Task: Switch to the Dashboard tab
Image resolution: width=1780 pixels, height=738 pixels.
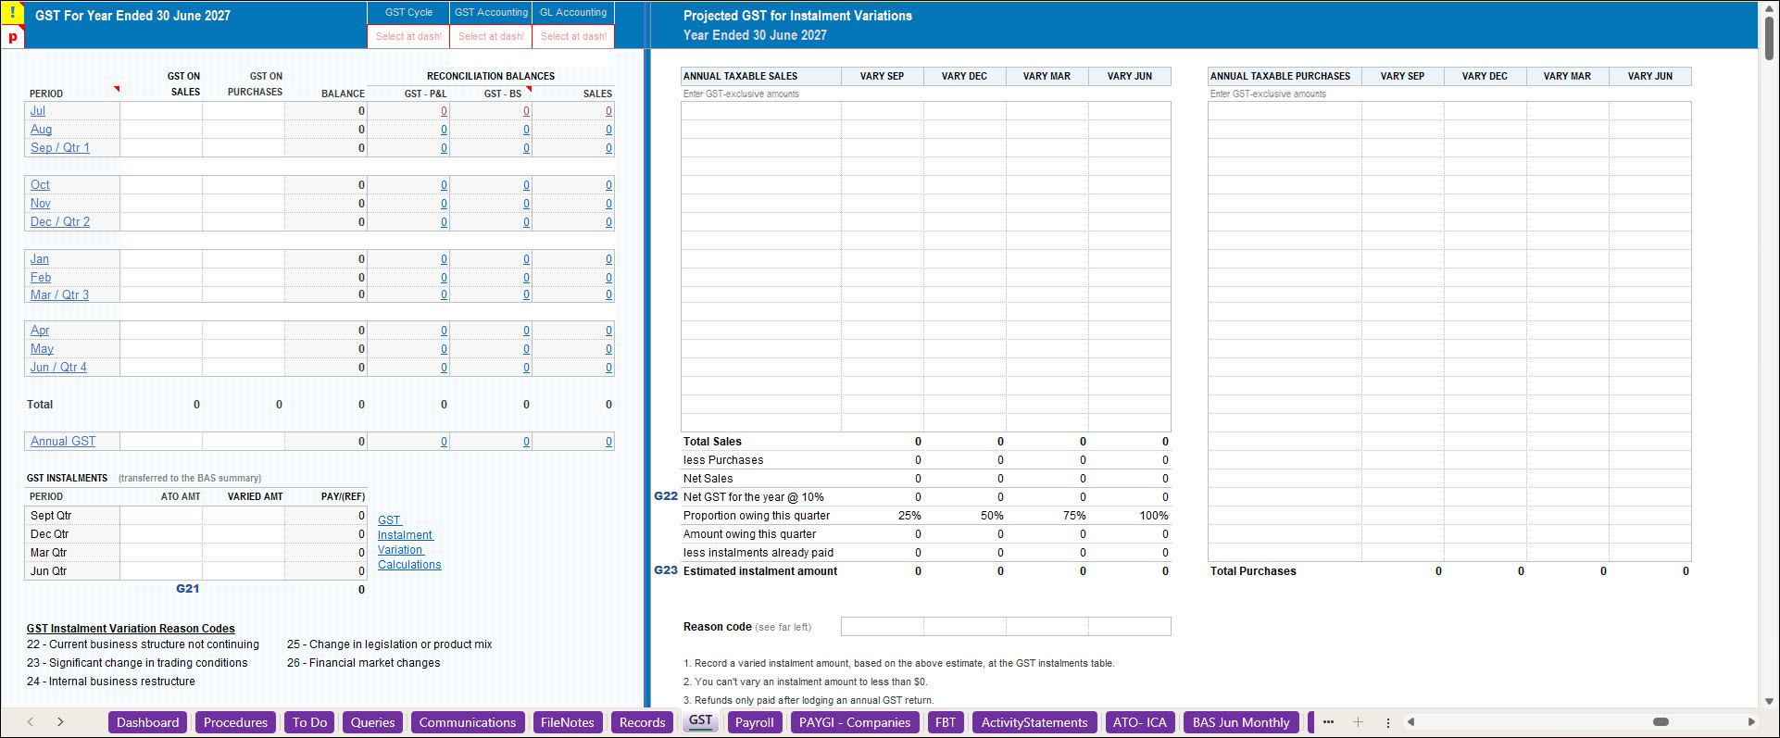Action: pos(148,722)
